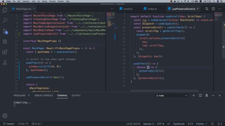The image size is (225, 126).
Task: Open the Selection menu
Action: [26, 1]
